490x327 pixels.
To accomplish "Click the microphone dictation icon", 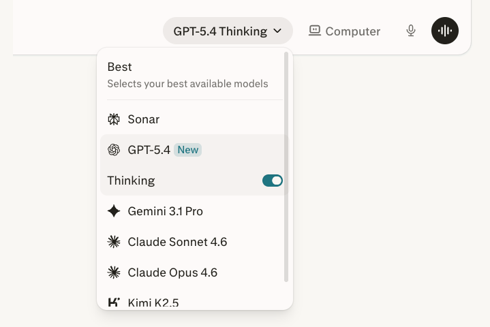I will (411, 31).
